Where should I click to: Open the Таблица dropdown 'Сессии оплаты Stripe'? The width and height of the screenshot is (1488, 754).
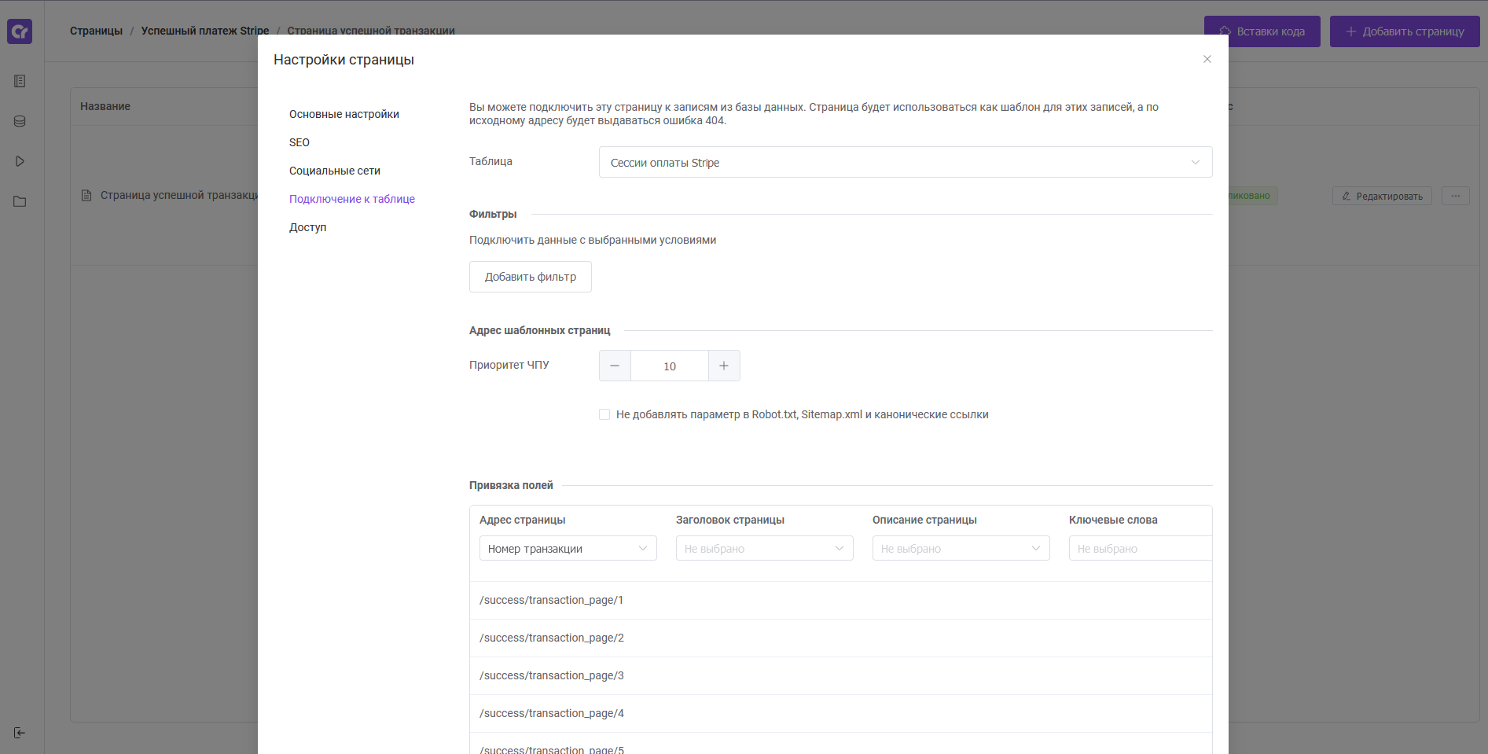pos(906,162)
